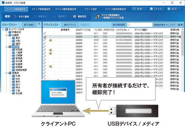185x127 pixels.
Task: Click the 更新 refresh icon
Action: (x=134, y=9)
